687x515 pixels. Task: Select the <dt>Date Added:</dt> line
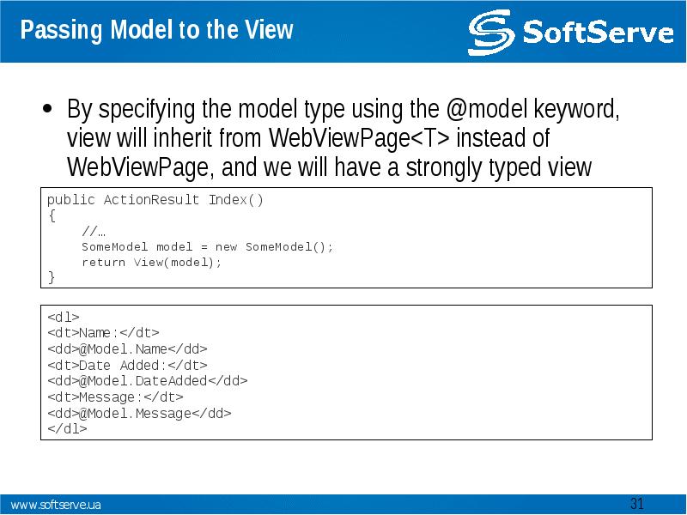click(127, 365)
